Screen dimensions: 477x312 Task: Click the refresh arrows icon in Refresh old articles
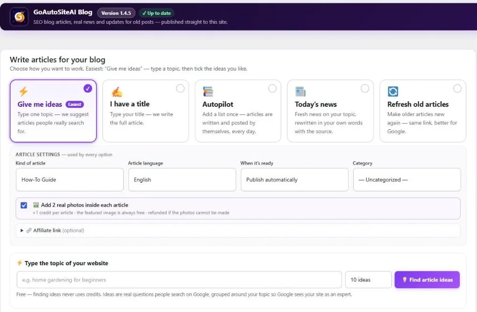point(393,91)
